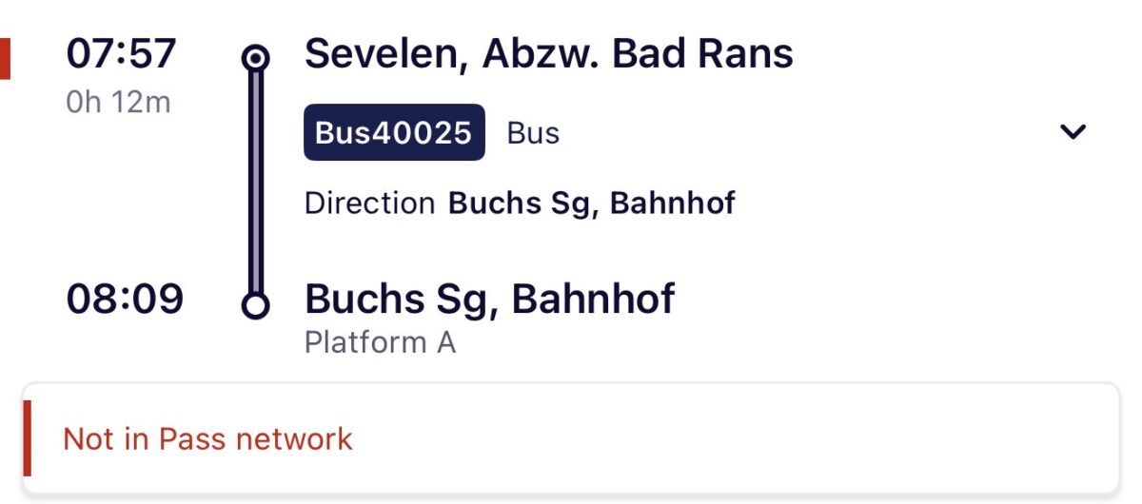
Task: Click the bold Direction destination Buchs Sg, Bahnhof
Action: point(591,204)
